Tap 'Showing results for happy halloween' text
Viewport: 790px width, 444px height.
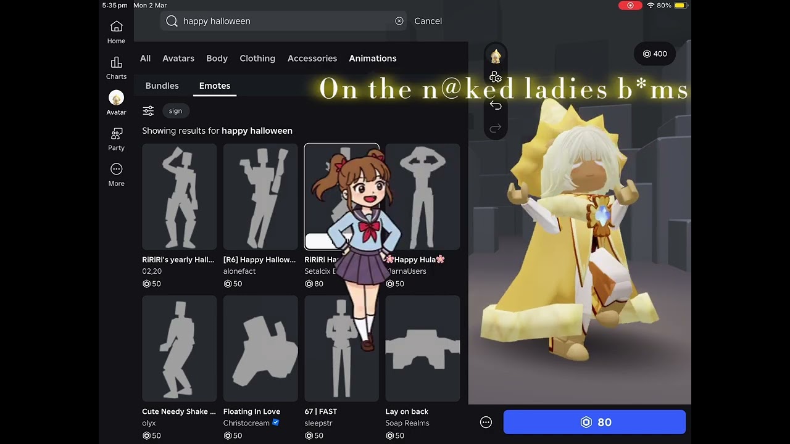tap(217, 131)
